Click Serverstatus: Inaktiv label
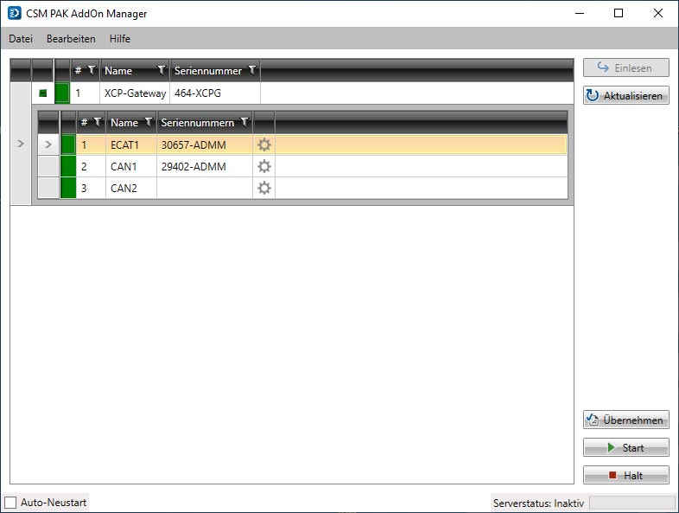The height and width of the screenshot is (513, 679). 538,503
